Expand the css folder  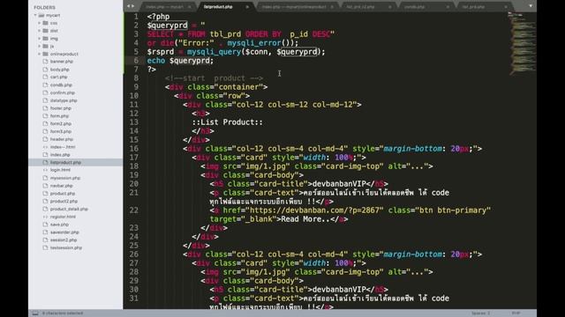tap(39, 23)
